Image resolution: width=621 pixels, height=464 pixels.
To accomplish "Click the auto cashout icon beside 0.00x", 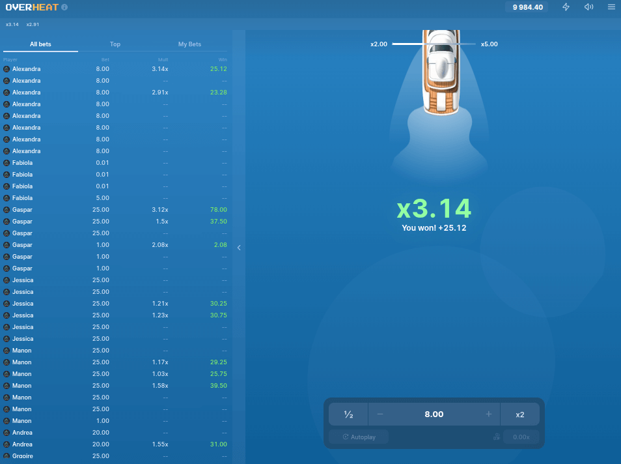I will pos(496,437).
